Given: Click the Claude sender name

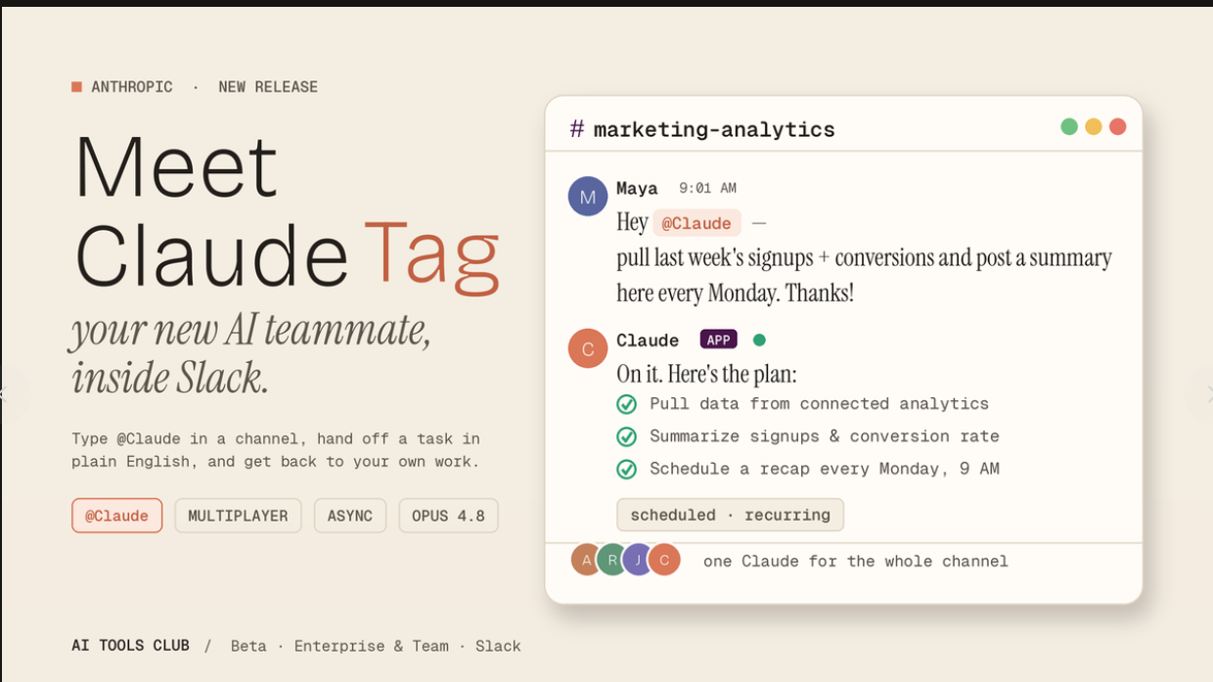Looking at the screenshot, I should tap(648, 341).
